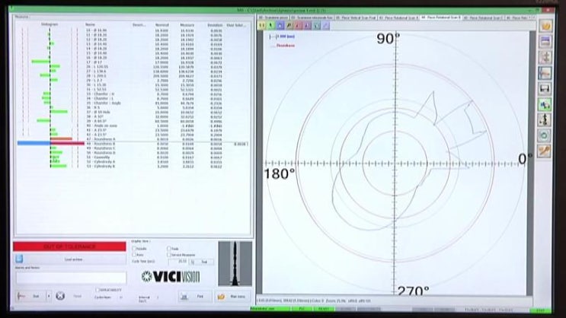Open the Main menu button

233,297
